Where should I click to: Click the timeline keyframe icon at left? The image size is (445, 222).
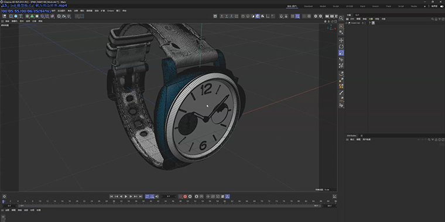click(x=4, y=196)
